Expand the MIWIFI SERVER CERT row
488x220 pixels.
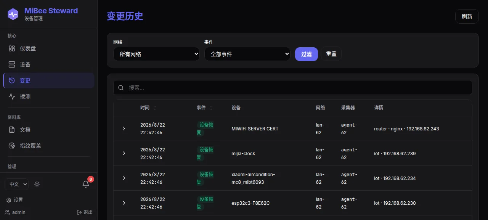124,128
